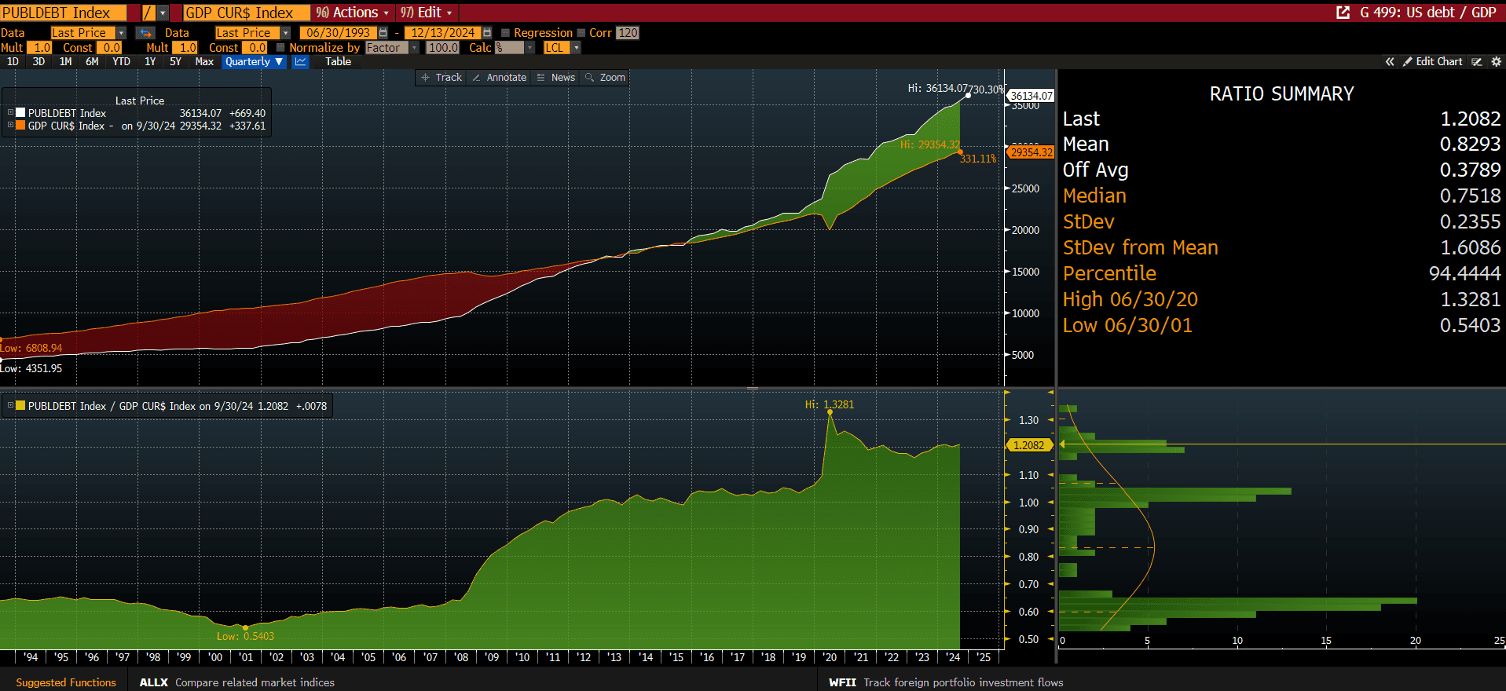1506x691 pixels.
Task: Expand the PUBLDEBT Index legend entry
Action: point(10,113)
